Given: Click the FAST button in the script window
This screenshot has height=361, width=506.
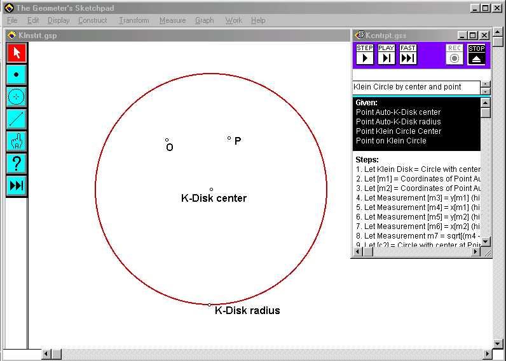Looking at the screenshot, I should pos(408,55).
